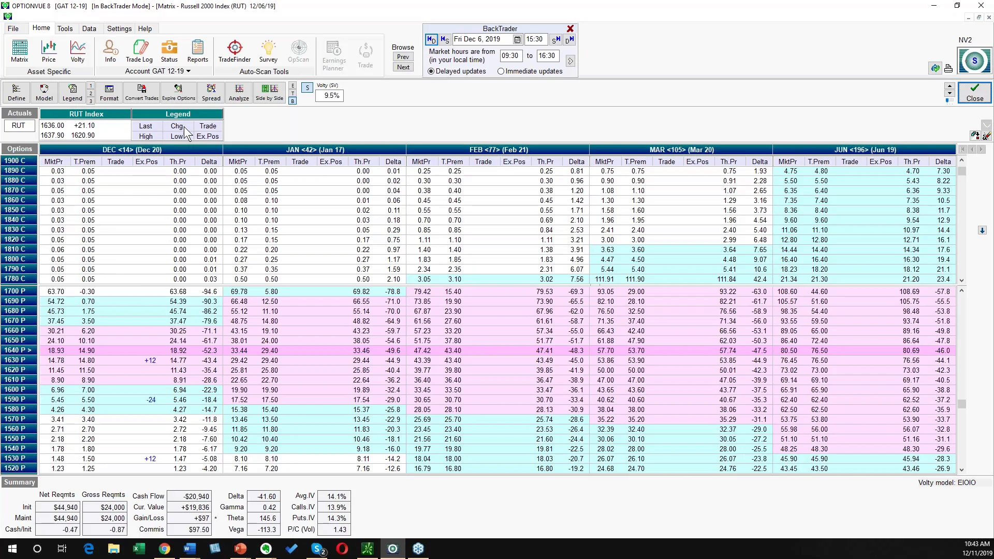Click the stepper up arrow beside Close
The image size is (994, 559).
[949, 86]
